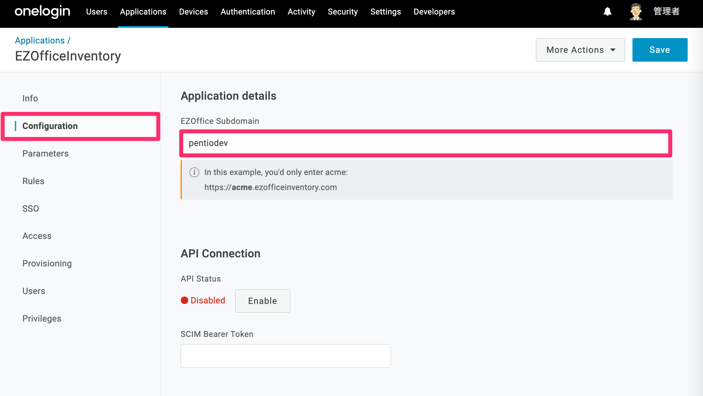Switch to the Provisioning tab
The image size is (703, 396).
coord(47,263)
